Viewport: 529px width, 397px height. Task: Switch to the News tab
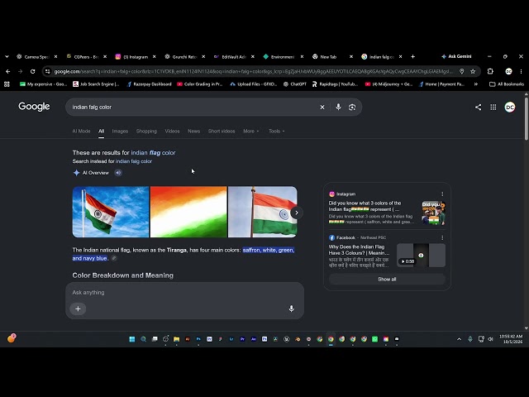(x=193, y=131)
